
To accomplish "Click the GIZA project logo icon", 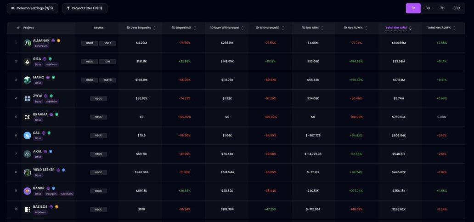I will [x=28, y=62].
